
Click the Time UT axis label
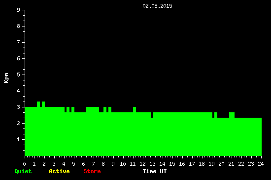(155, 171)
